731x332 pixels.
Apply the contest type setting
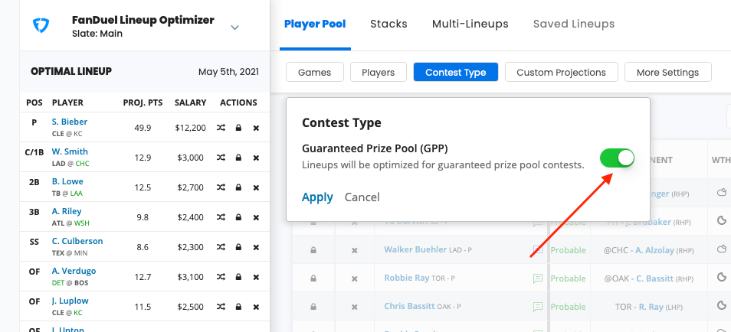(x=317, y=197)
